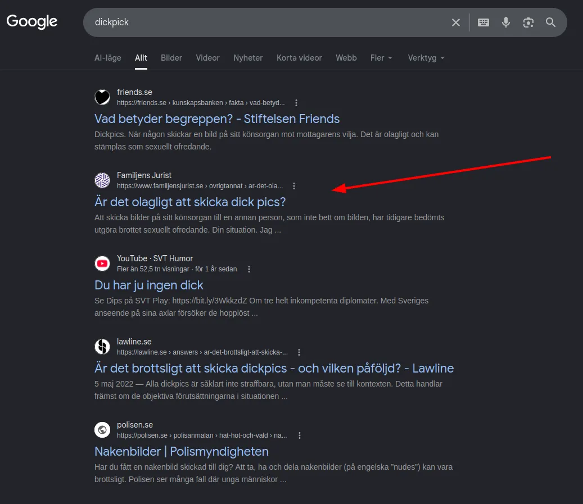
Task: Click into the search input field
Action: [x=268, y=22]
